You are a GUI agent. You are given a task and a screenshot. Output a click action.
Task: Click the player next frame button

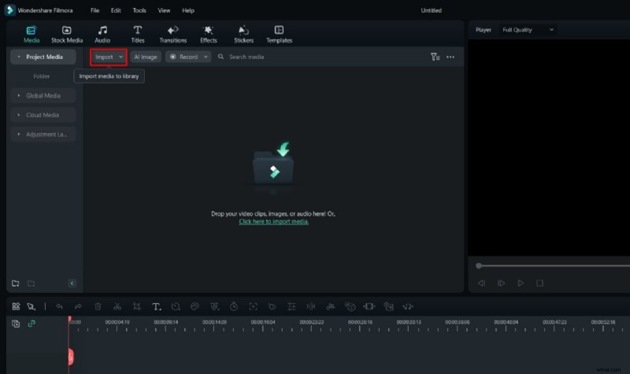501,283
